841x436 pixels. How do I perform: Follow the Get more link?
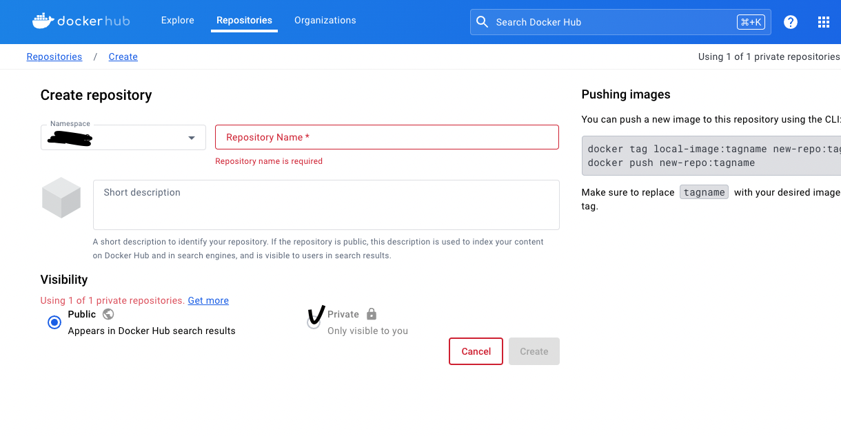coord(208,300)
